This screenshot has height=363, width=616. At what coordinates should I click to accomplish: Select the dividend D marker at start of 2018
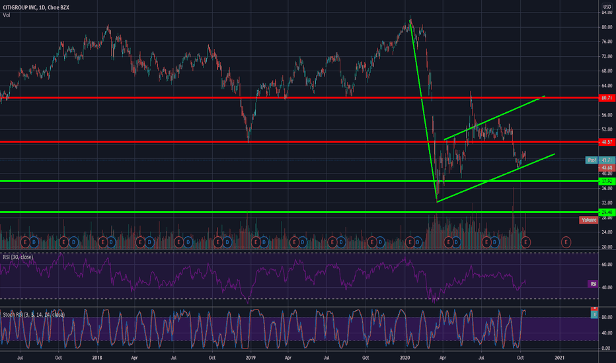point(111,242)
